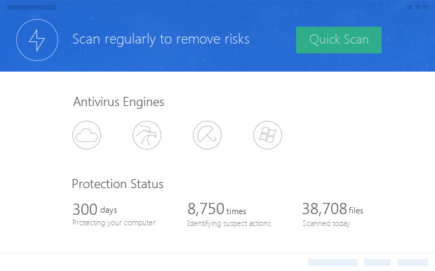The width and height of the screenshot is (435, 271).
Task: Click the 'Scan regularly to remove risks' headline
Action: [161, 39]
